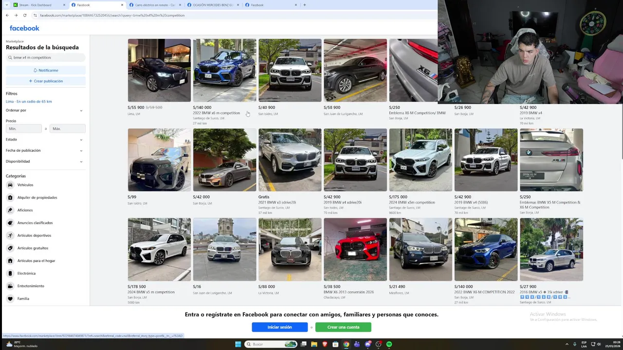Screen dimensions: 623x350
Task: Open the Artículos gratuitos category
Action: [x=33, y=248]
